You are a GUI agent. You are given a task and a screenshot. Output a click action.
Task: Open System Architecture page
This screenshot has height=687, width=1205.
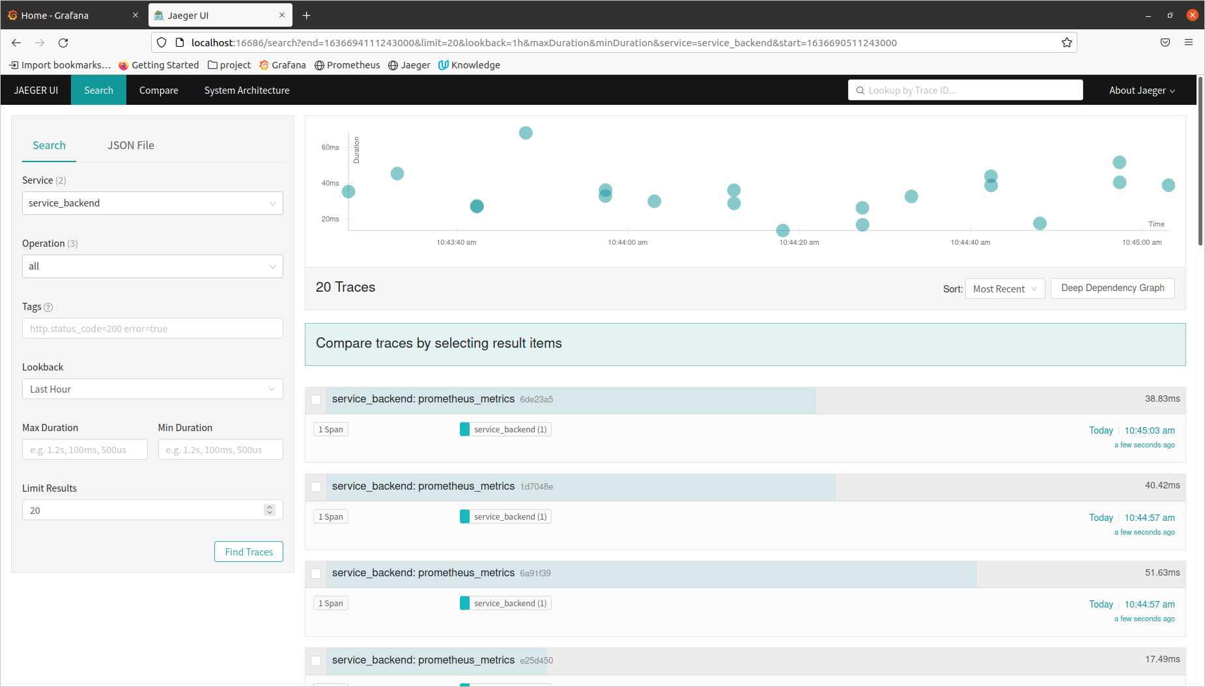247,91
